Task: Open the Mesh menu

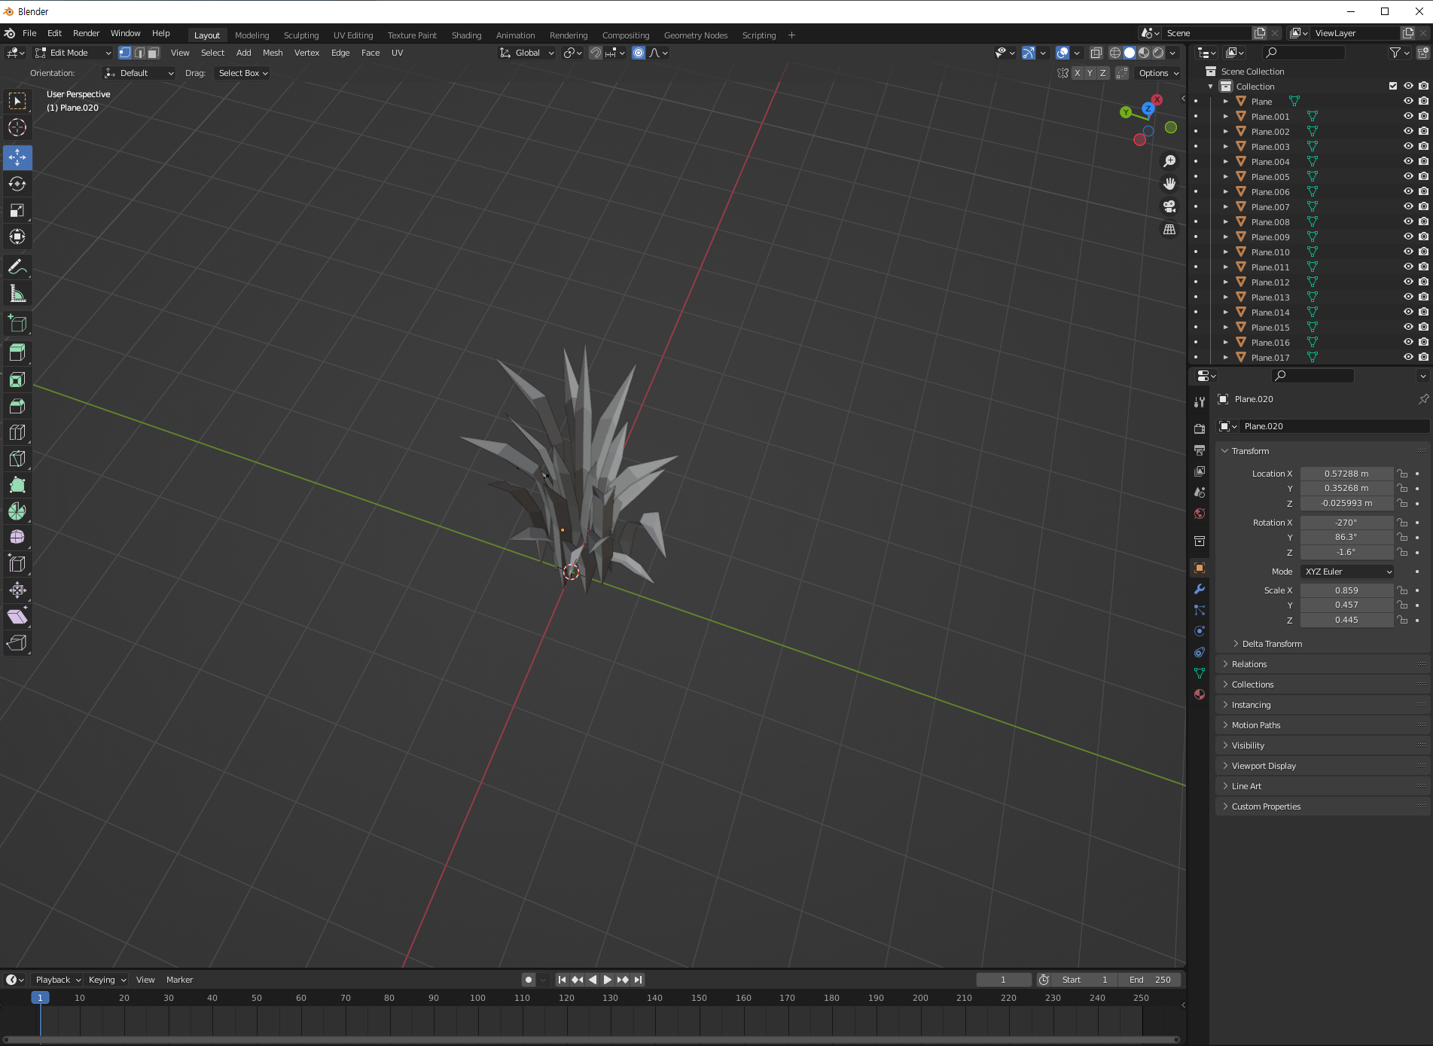Action: tap(273, 53)
